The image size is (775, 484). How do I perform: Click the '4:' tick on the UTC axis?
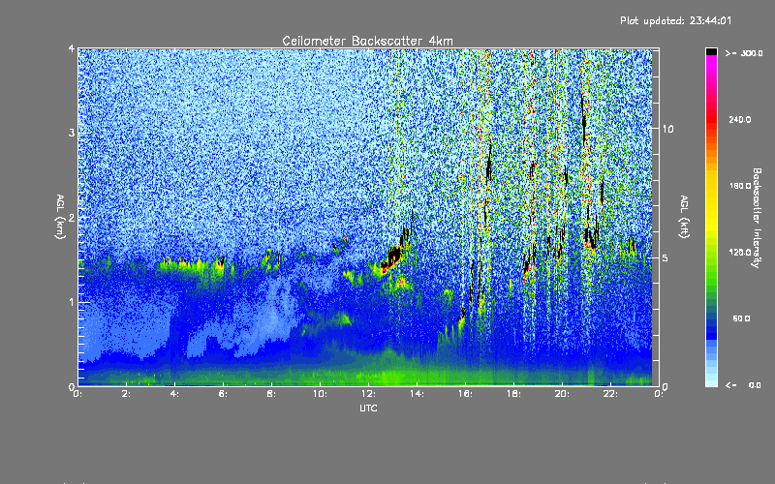pos(175,394)
